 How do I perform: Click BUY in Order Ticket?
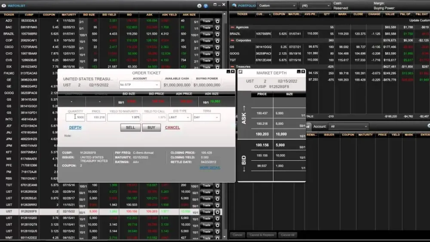click(x=151, y=127)
